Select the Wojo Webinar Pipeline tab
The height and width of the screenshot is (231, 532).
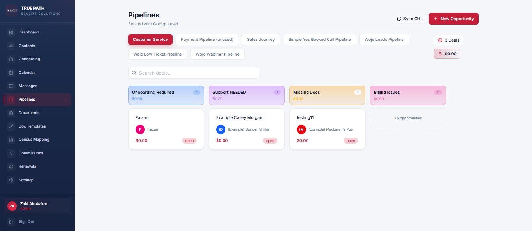click(x=217, y=54)
